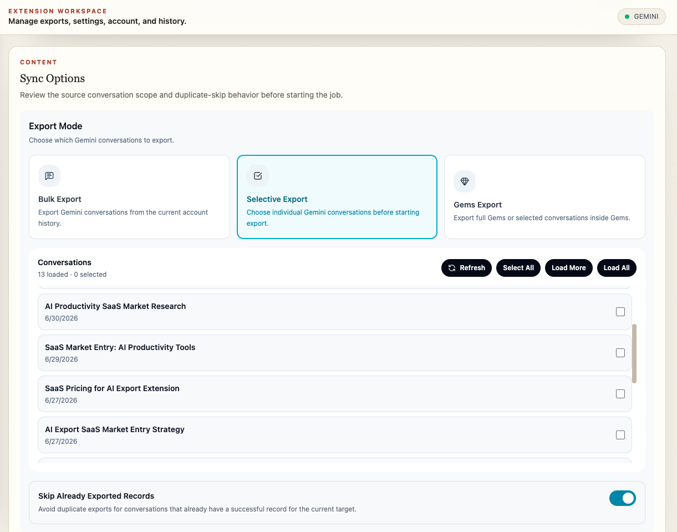677x532 pixels.
Task: Click the Select All button
Action: 518,268
